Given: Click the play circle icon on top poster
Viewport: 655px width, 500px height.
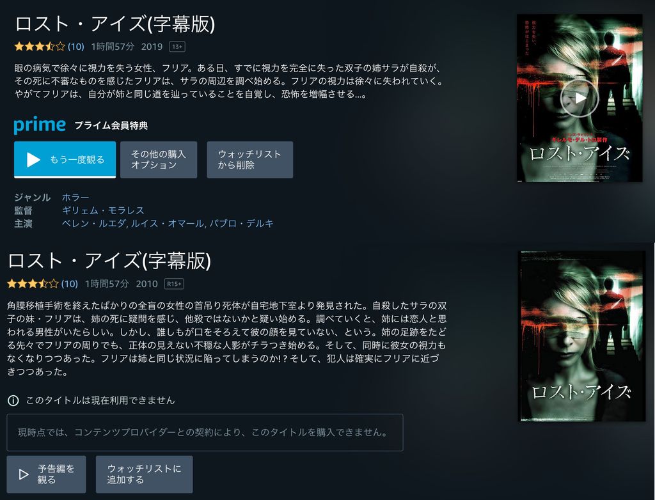Looking at the screenshot, I should tap(580, 98).
